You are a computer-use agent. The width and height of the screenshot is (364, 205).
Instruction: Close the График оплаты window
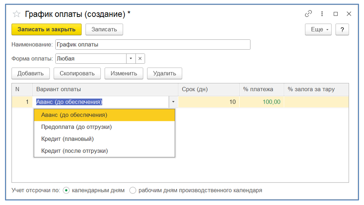[349, 14]
